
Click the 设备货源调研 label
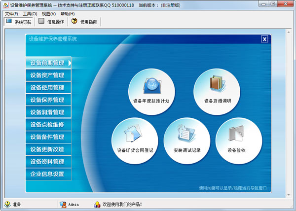tap(218, 101)
